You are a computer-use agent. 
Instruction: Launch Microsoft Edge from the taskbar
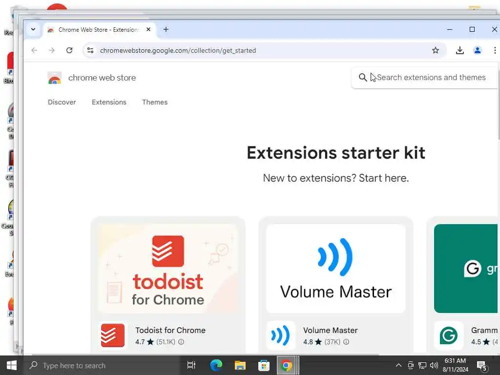216,365
